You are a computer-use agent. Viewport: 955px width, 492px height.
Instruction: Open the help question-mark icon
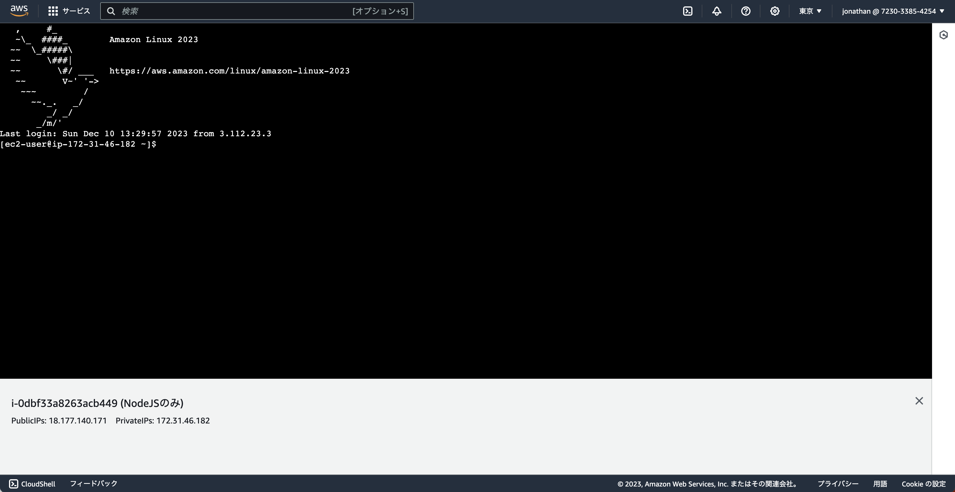click(746, 11)
